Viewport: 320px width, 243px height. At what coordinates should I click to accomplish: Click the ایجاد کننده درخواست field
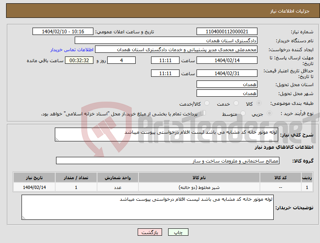(x=176, y=50)
